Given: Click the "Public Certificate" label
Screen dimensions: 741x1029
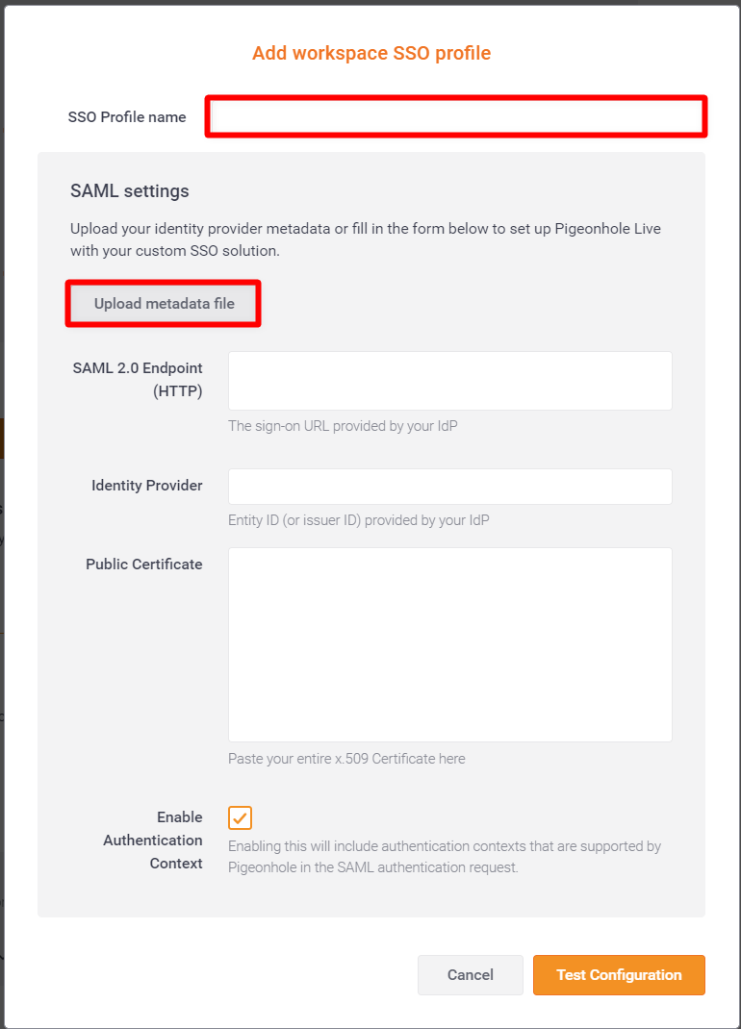Looking at the screenshot, I should tap(144, 565).
